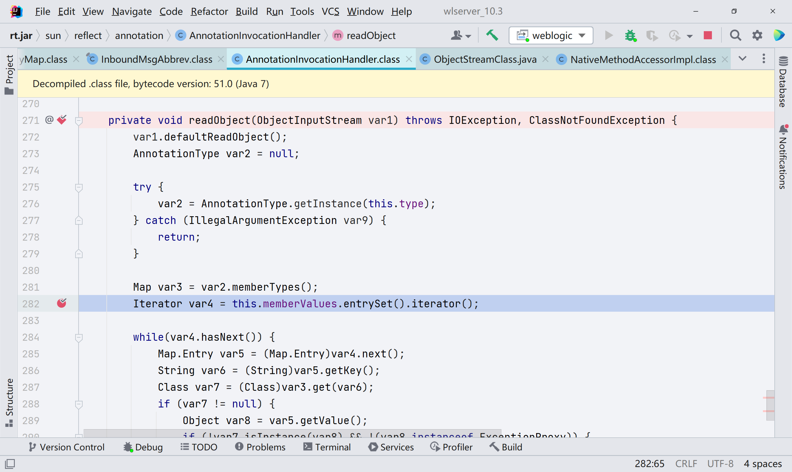The height and width of the screenshot is (472, 792).
Task: Expand the profiler run options arrow
Action: click(x=690, y=36)
